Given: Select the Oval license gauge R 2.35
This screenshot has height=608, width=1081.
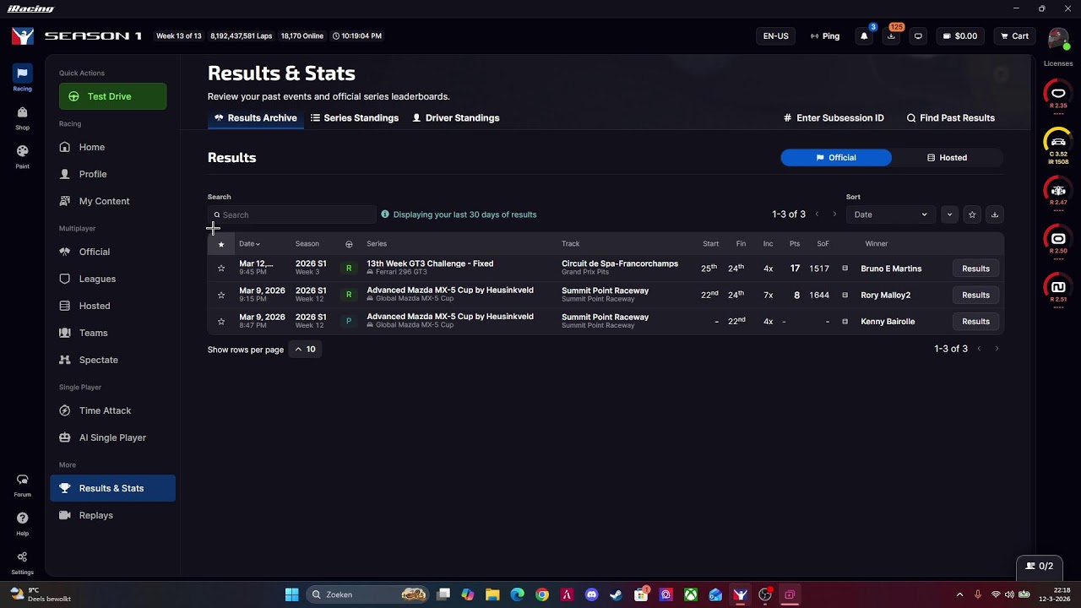Looking at the screenshot, I should point(1058,95).
